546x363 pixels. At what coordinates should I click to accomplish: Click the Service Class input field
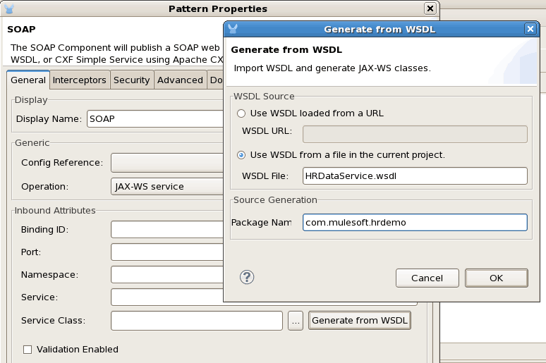pos(197,321)
